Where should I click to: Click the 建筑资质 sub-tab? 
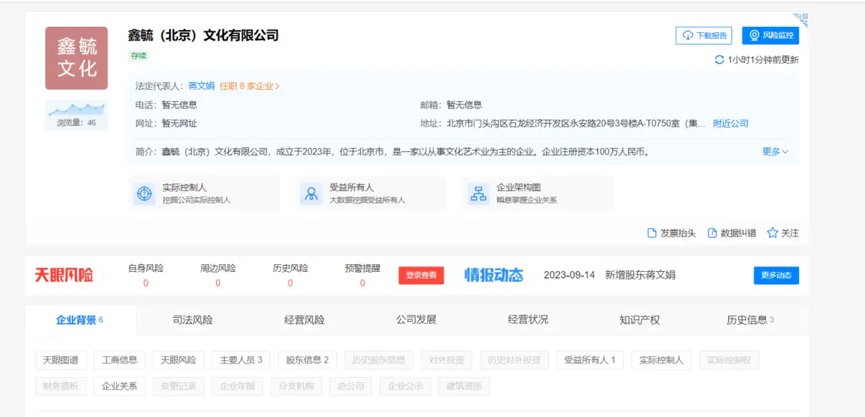tap(464, 386)
